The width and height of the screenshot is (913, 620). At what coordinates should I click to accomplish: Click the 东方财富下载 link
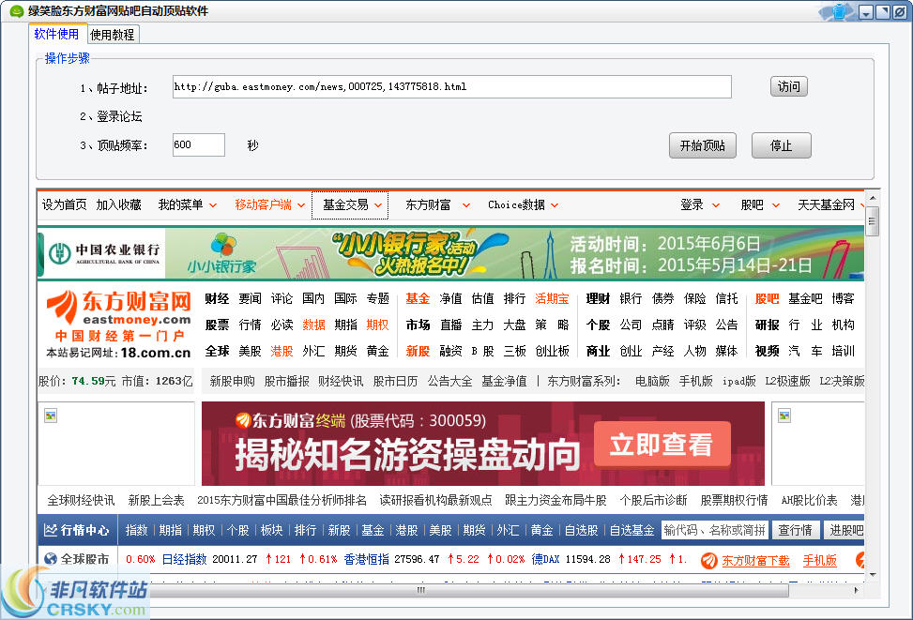(755, 561)
